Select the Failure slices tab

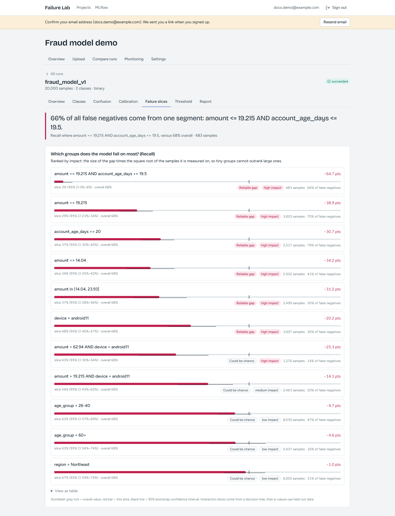[156, 102]
